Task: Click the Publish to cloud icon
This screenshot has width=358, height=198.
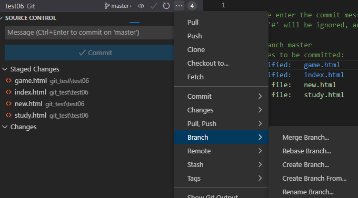Action: tap(141, 6)
